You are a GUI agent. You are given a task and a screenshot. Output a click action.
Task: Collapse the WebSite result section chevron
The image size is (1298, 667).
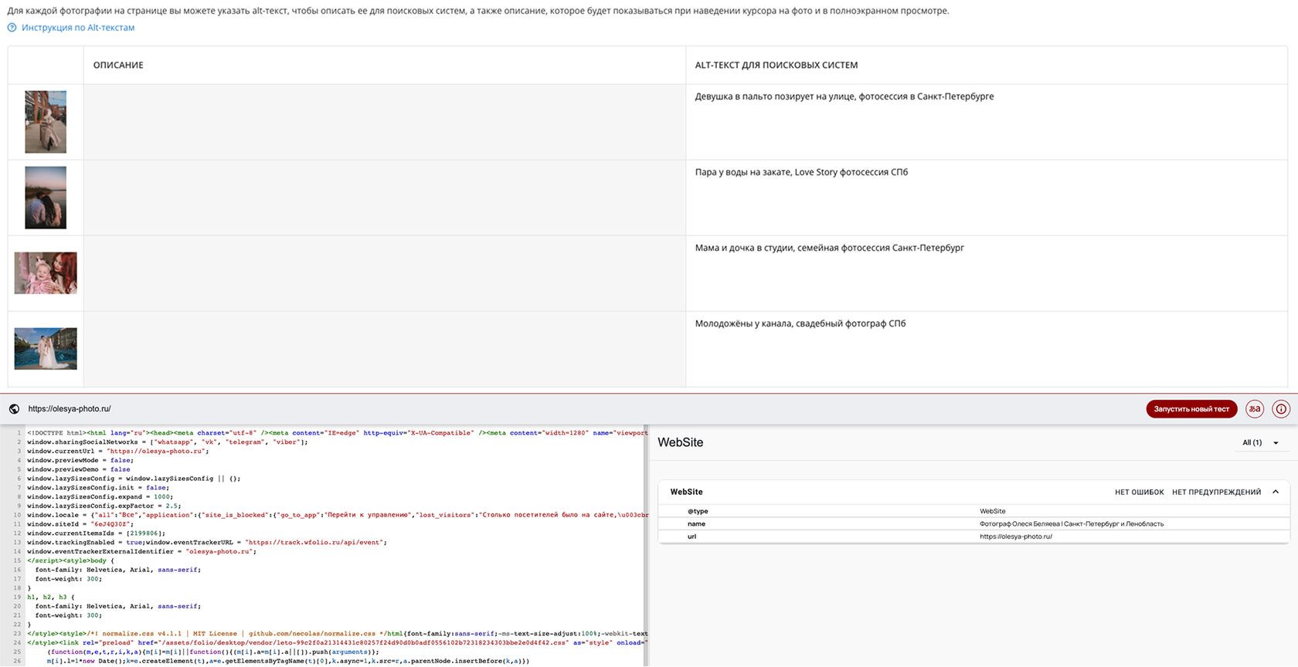[x=1276, y=492]
